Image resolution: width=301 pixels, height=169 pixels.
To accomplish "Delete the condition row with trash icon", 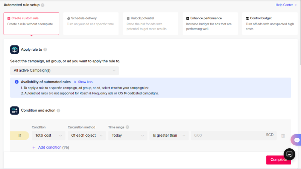I will [283, 136].
